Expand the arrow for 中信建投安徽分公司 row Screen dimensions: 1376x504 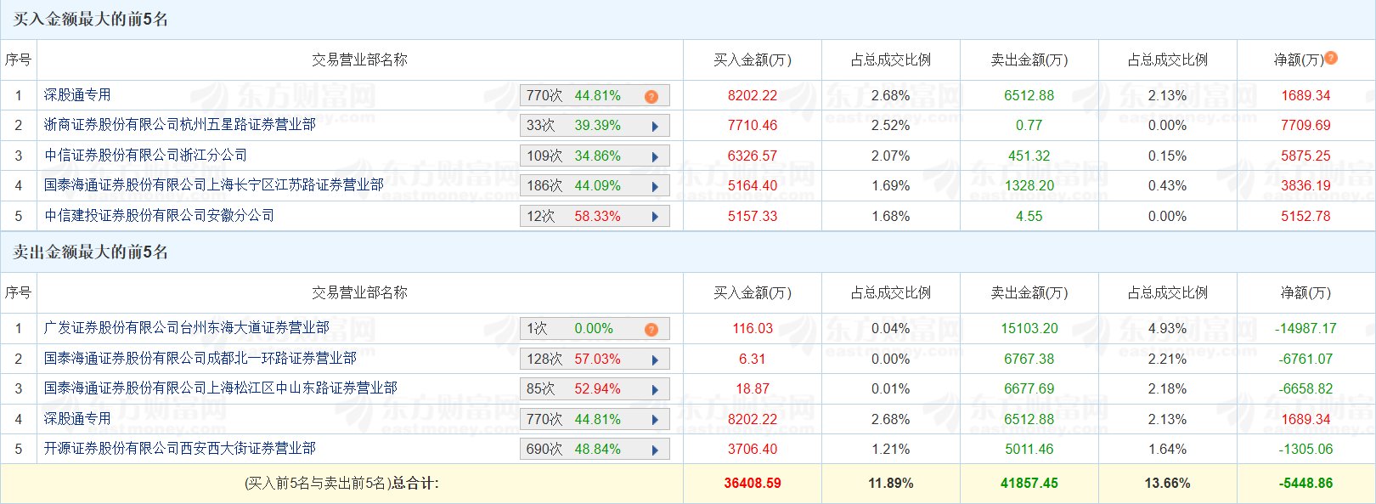655,217
